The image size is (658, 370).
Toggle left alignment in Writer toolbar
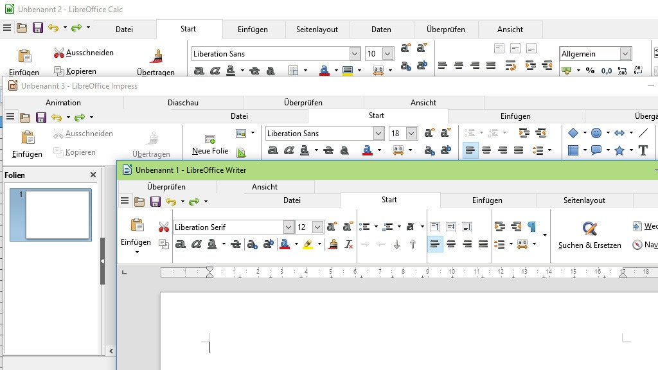click(x=435, y=244)
